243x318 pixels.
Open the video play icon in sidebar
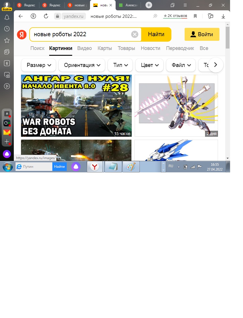pos(7,86)
